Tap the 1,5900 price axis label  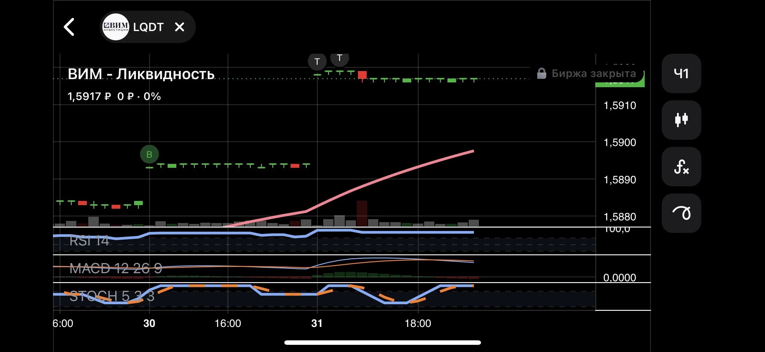tap(620, 142)
